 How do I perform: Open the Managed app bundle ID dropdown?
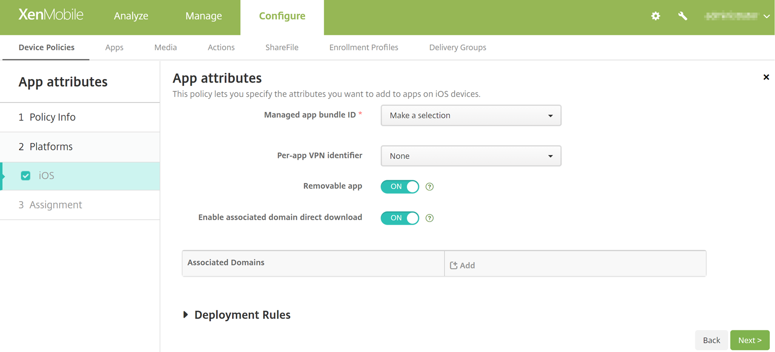[470, 115]
